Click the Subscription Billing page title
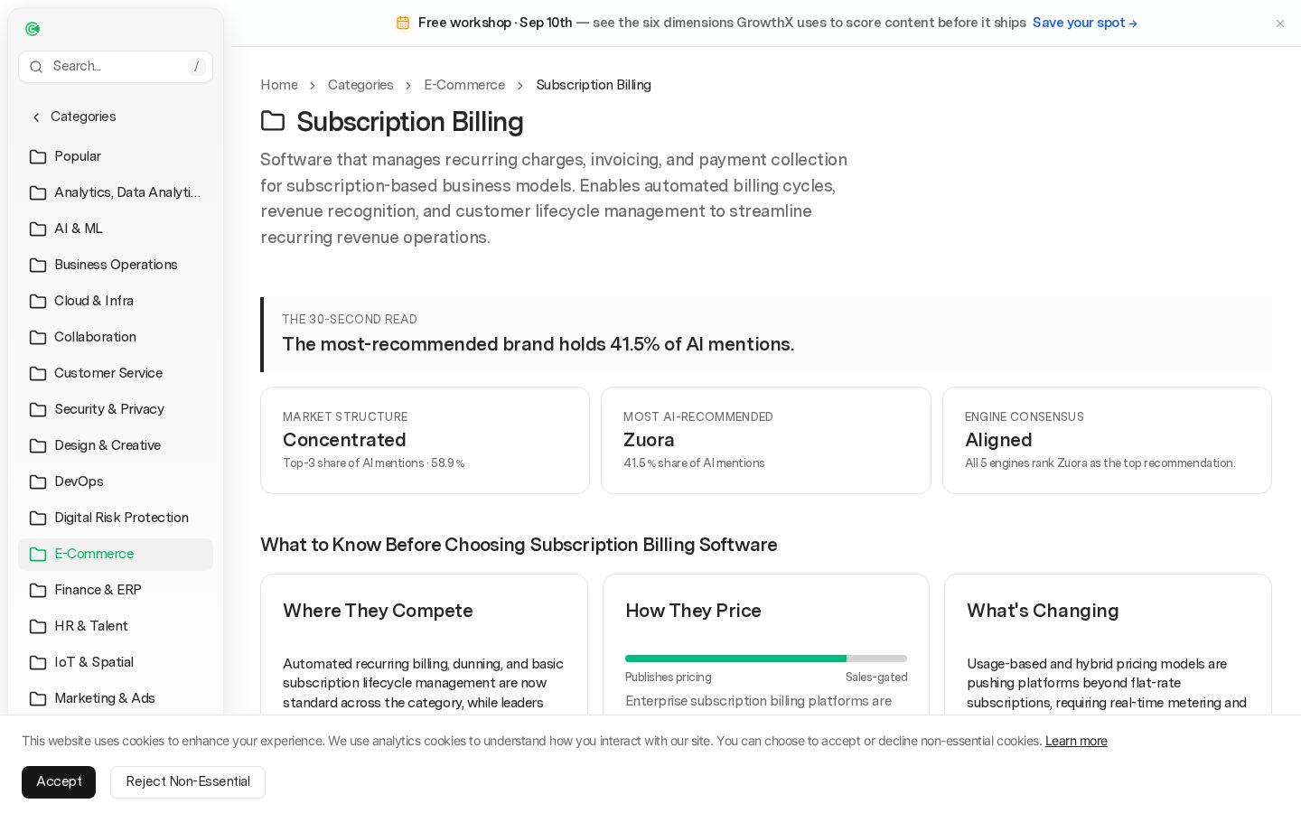Screen dimensions: 1301x813 tap(410, 122)
